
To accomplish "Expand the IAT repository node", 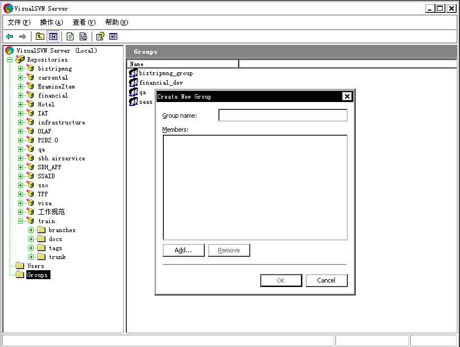I will point(21,113).
